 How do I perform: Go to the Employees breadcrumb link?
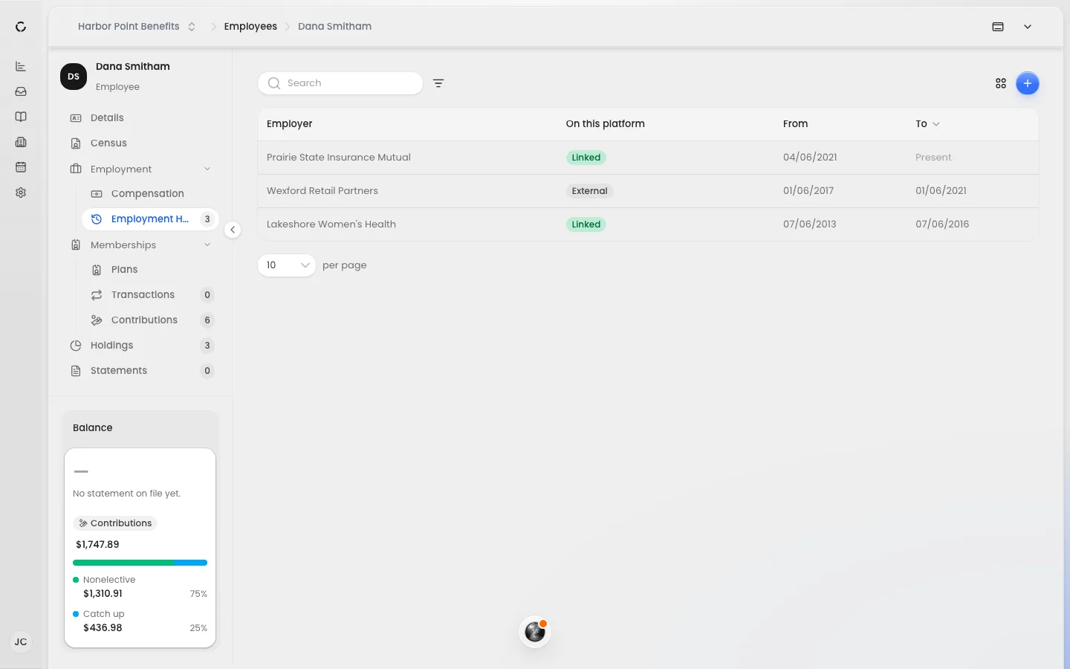[x=250, y=26]
